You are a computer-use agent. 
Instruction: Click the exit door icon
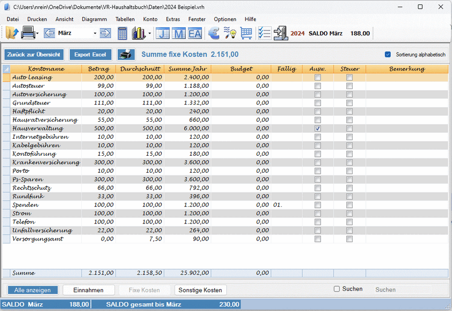pos(281,34)
